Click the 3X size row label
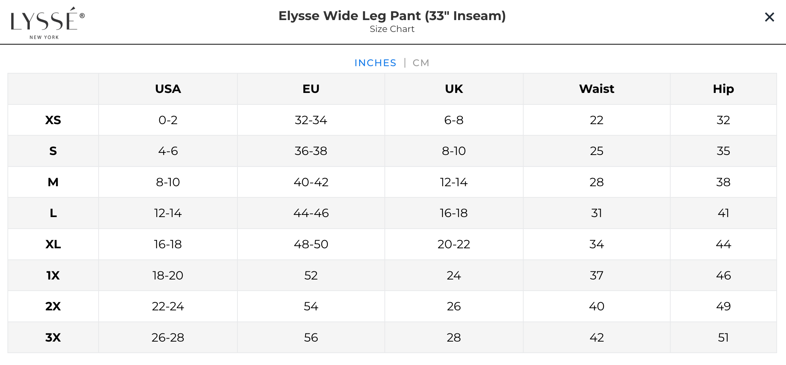The image size is (786, 365). point(53,337)
